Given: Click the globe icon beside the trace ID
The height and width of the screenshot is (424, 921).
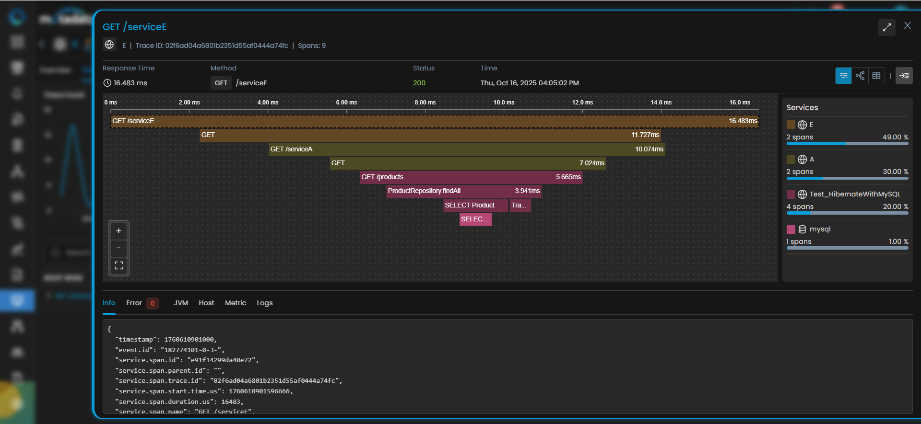Looking at the screenshot, I should (x=109, y=45).
